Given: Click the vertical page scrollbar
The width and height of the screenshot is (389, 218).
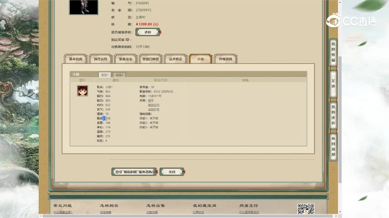Looking at the screenshot, I should click(x=340, y=109).
